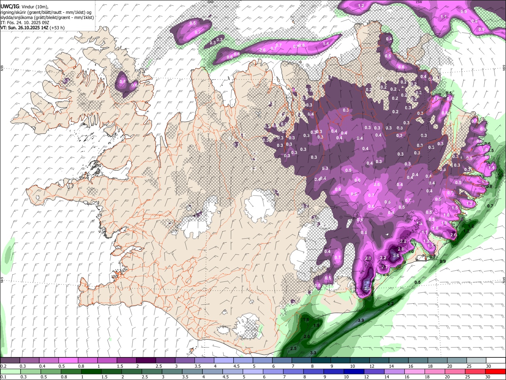
Task: Click the '15W' longitude label on top edge
Action: pos(419,2)
